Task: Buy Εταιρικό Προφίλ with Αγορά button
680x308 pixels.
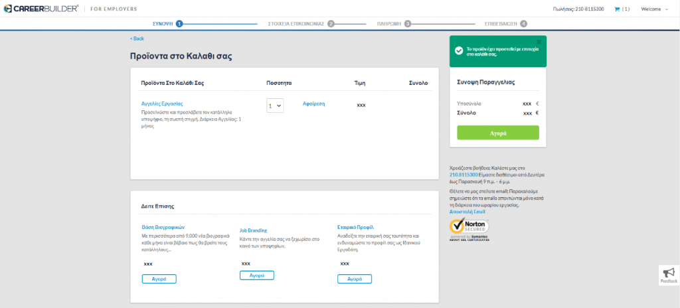Action: click(354, 279)
